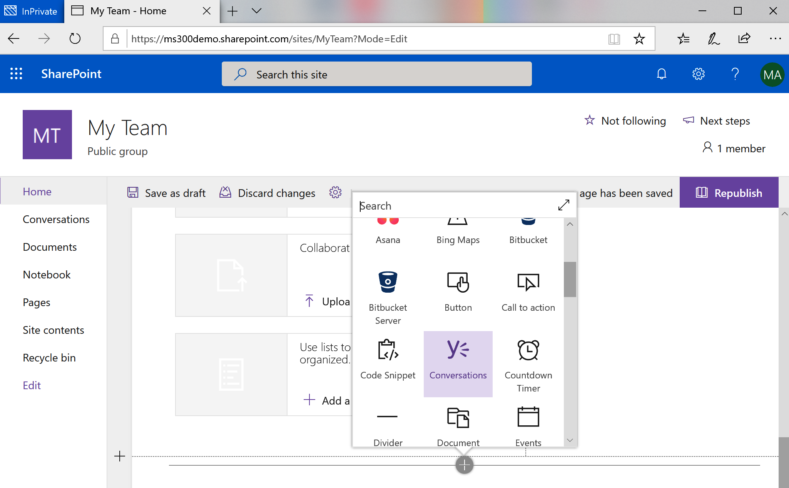This screenshot has height=488, width=789.
Task: Open the help question mark
Action: click(735, 74)
